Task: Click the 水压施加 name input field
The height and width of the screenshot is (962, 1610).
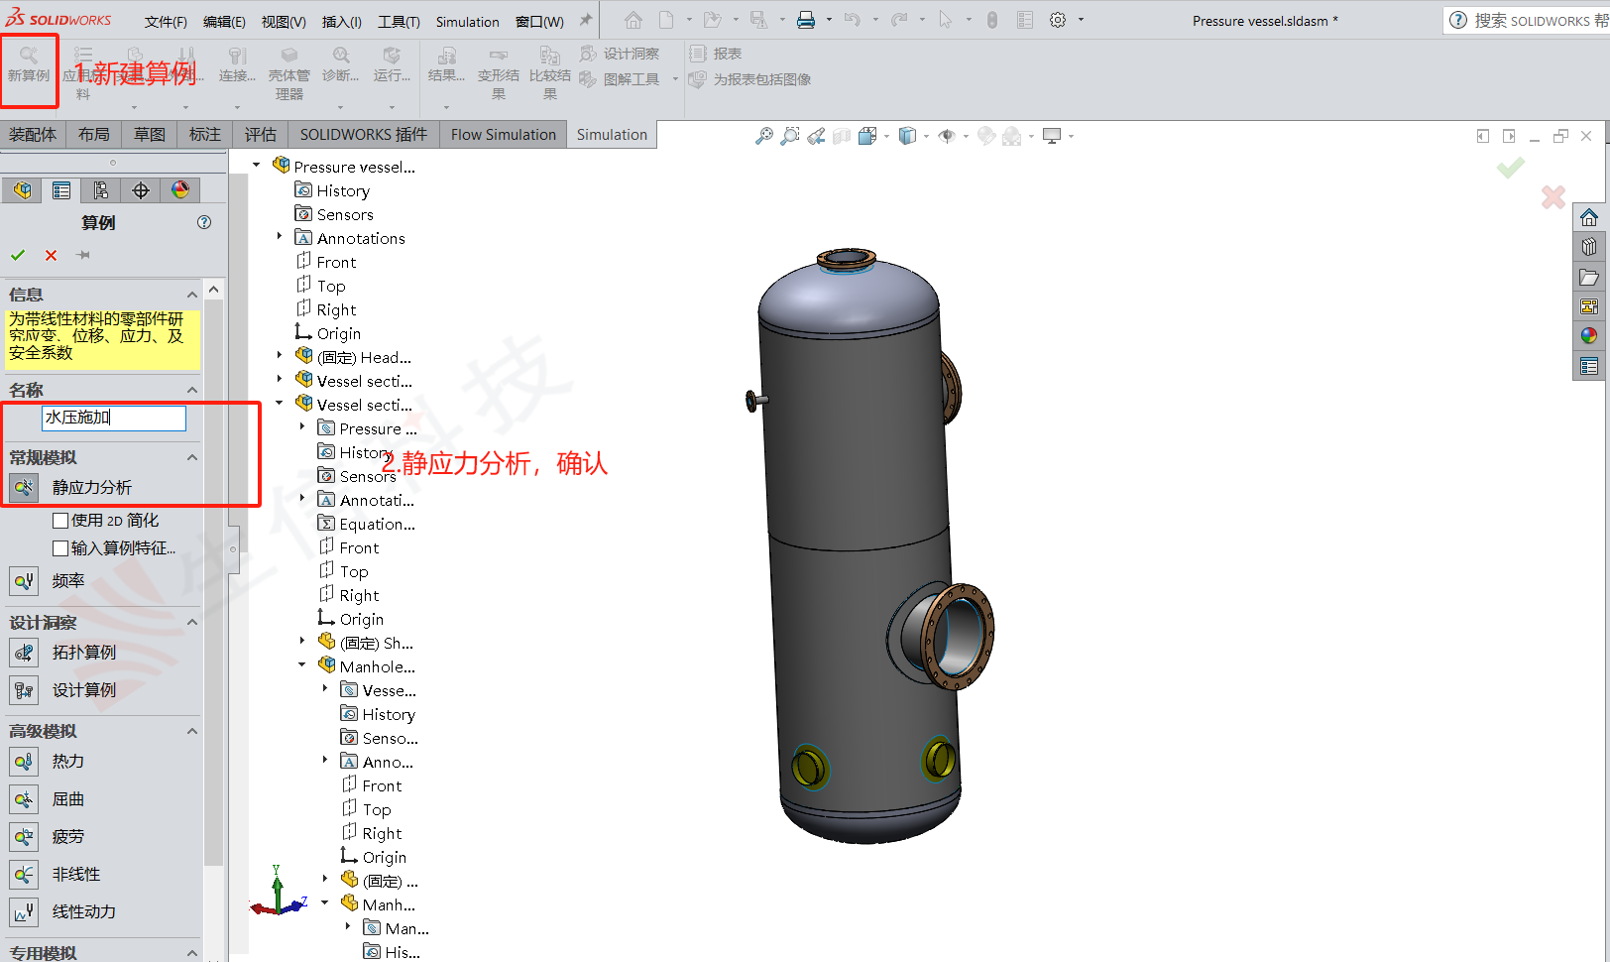Action: click(112, 418)
